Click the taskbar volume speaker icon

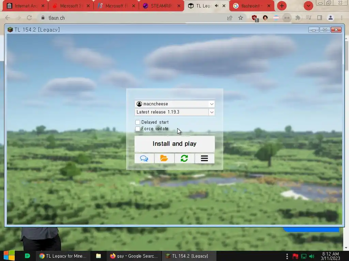[x=312, y=256]
